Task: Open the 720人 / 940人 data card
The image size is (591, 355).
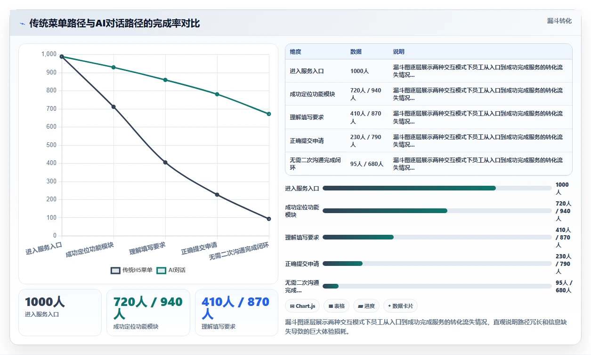Action: point(148,312)
